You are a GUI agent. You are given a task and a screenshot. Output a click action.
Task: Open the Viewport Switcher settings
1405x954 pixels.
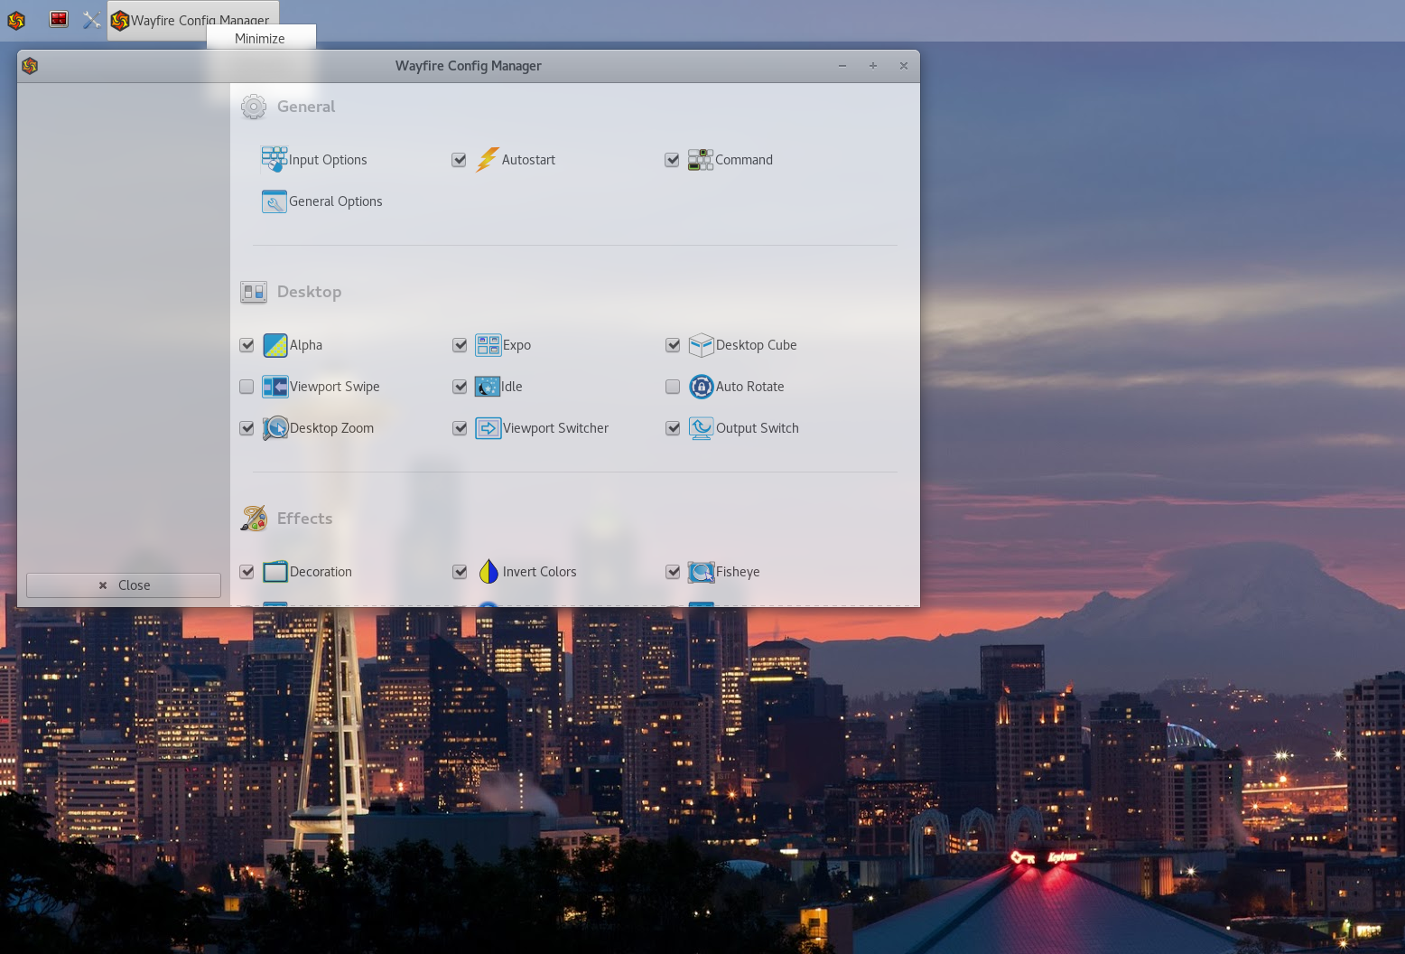[x=555, y=428]
